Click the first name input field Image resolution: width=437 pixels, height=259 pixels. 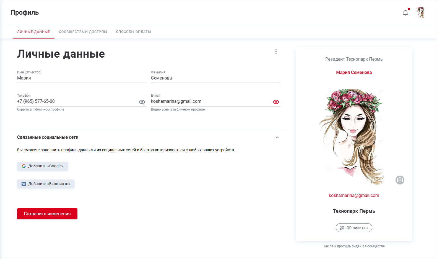tap(82, 78)
